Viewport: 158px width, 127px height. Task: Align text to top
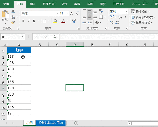84,10
